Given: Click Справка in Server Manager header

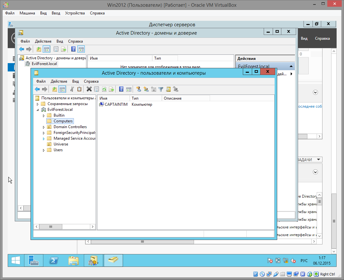Looking at the screenshot, I should 322,38.
